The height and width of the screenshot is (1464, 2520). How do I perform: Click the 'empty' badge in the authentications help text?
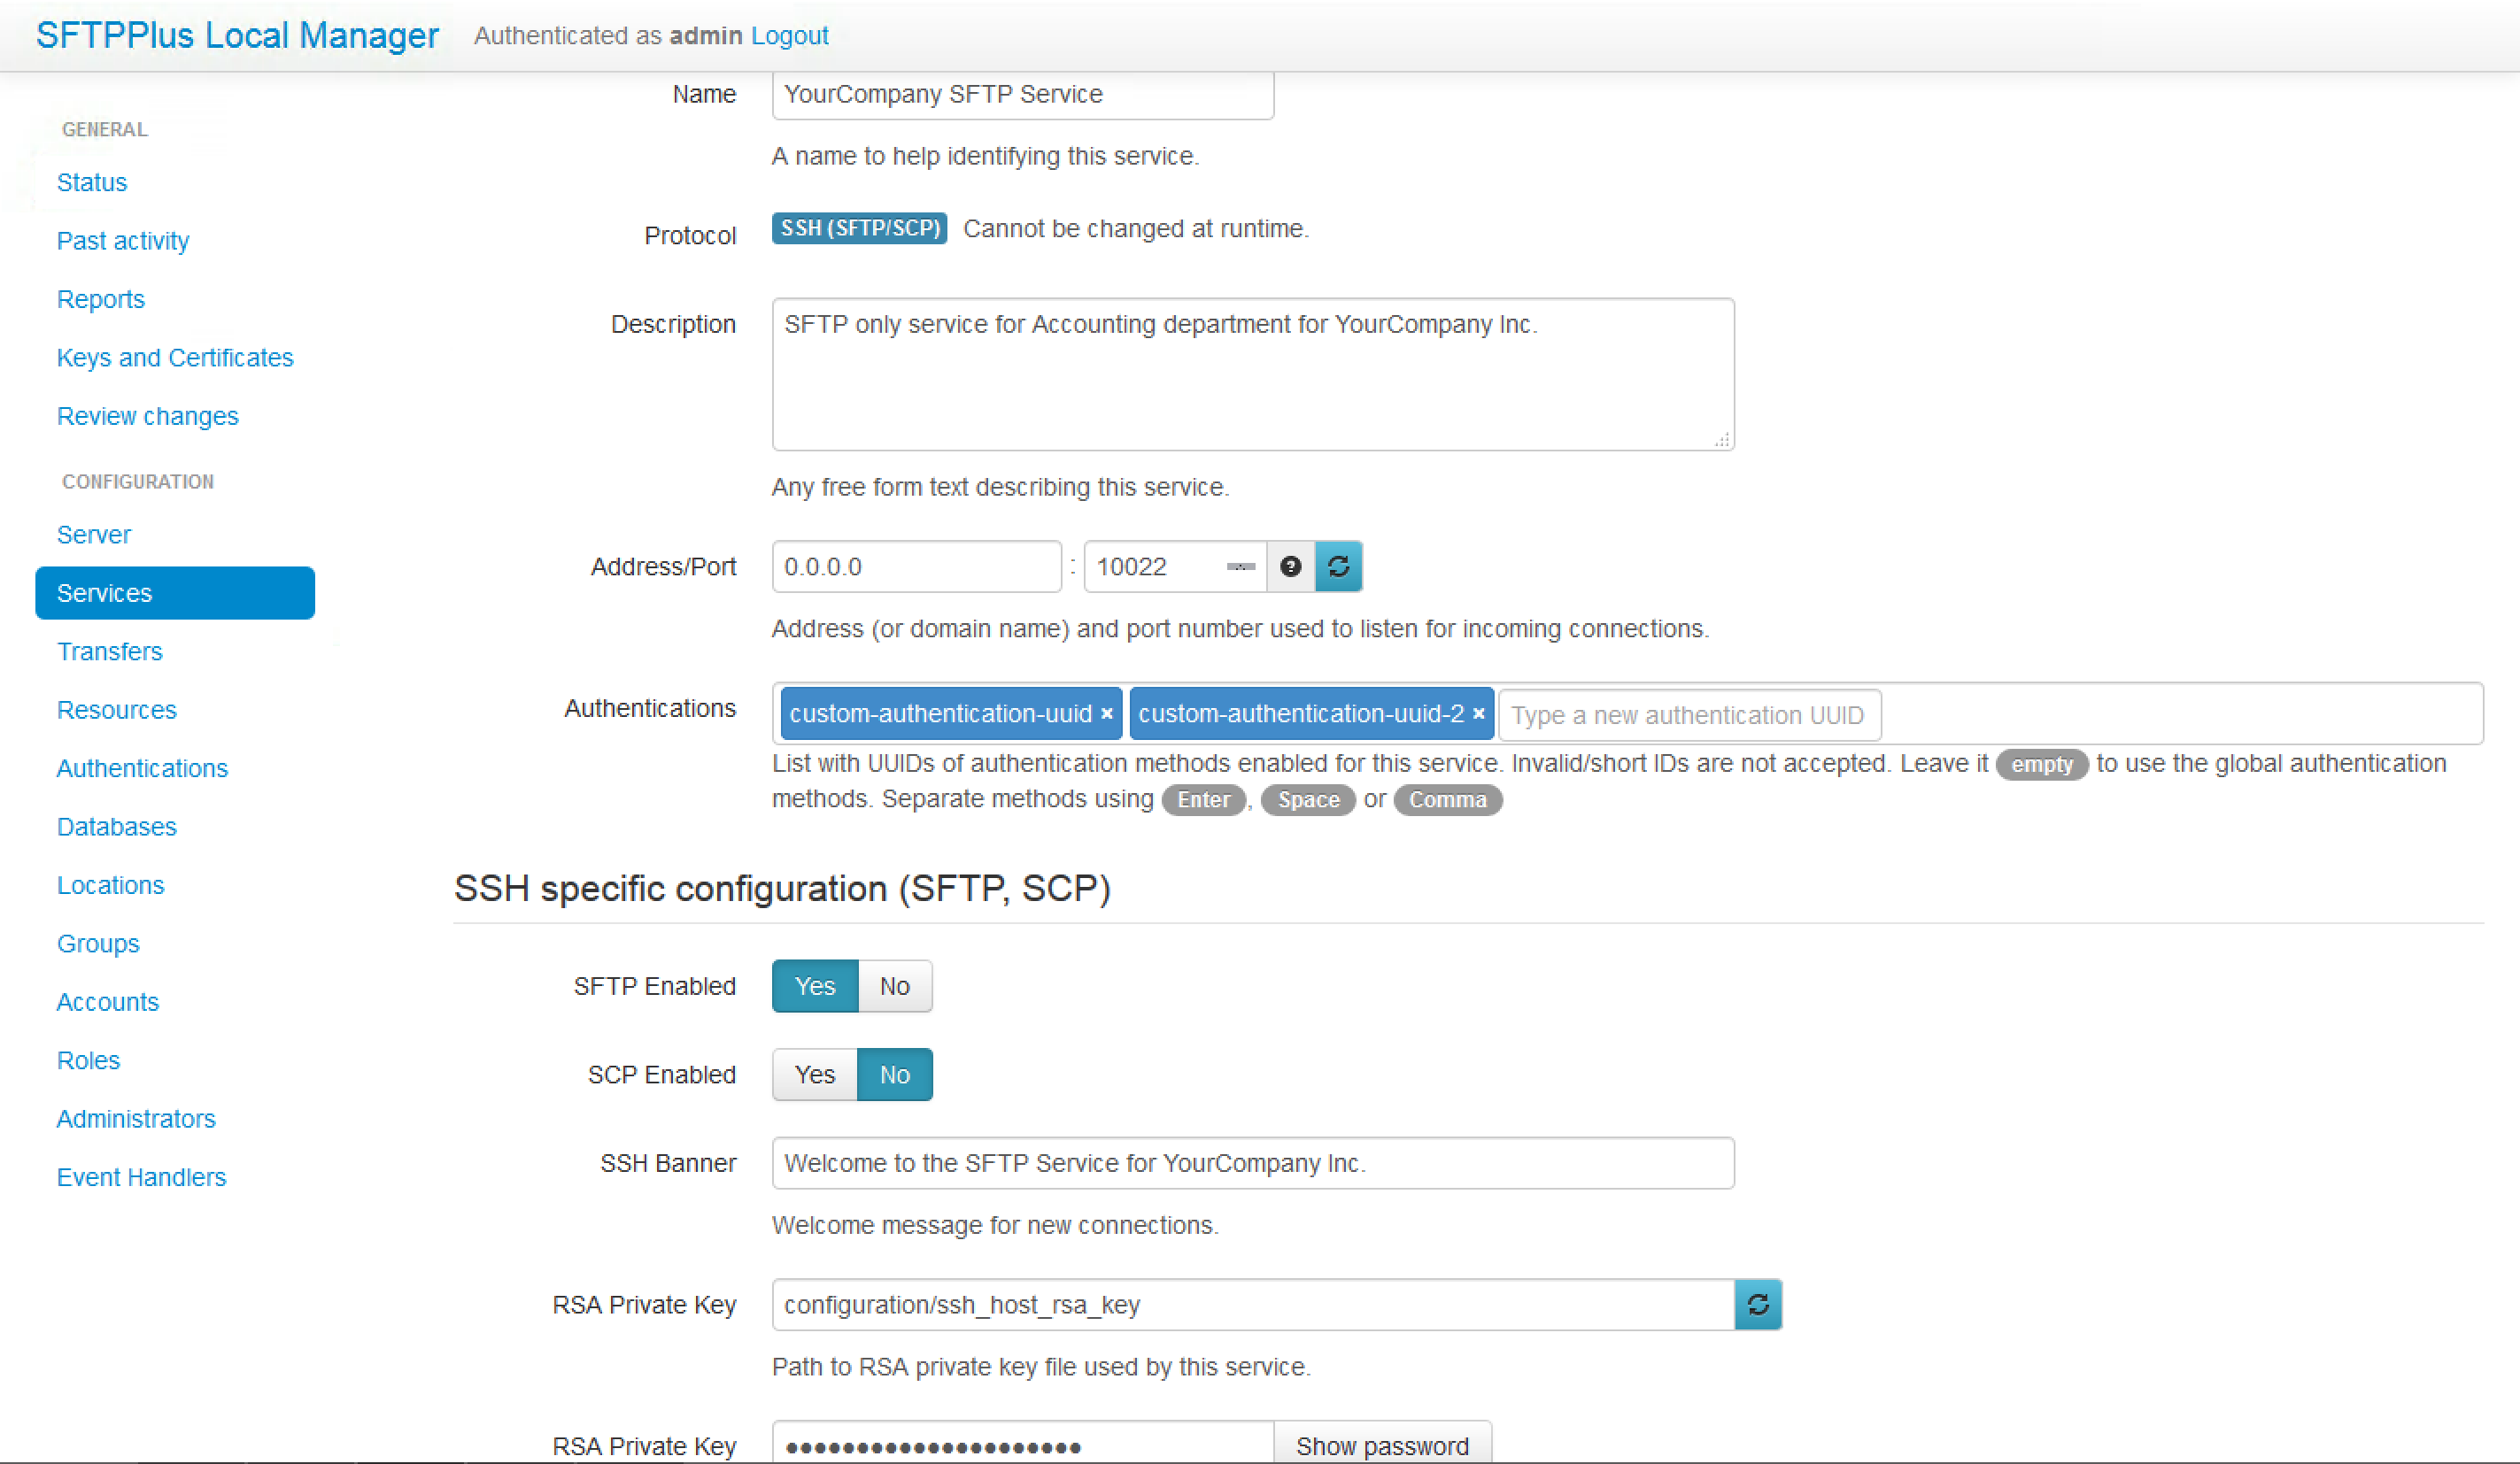point(2041,765)
